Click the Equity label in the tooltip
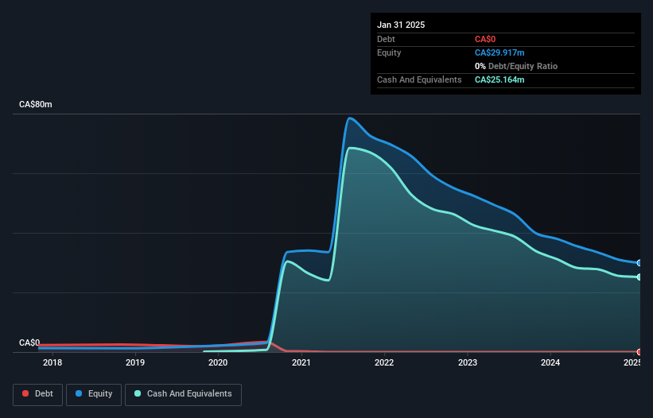 pyautogui.click(x=389, y=52)
